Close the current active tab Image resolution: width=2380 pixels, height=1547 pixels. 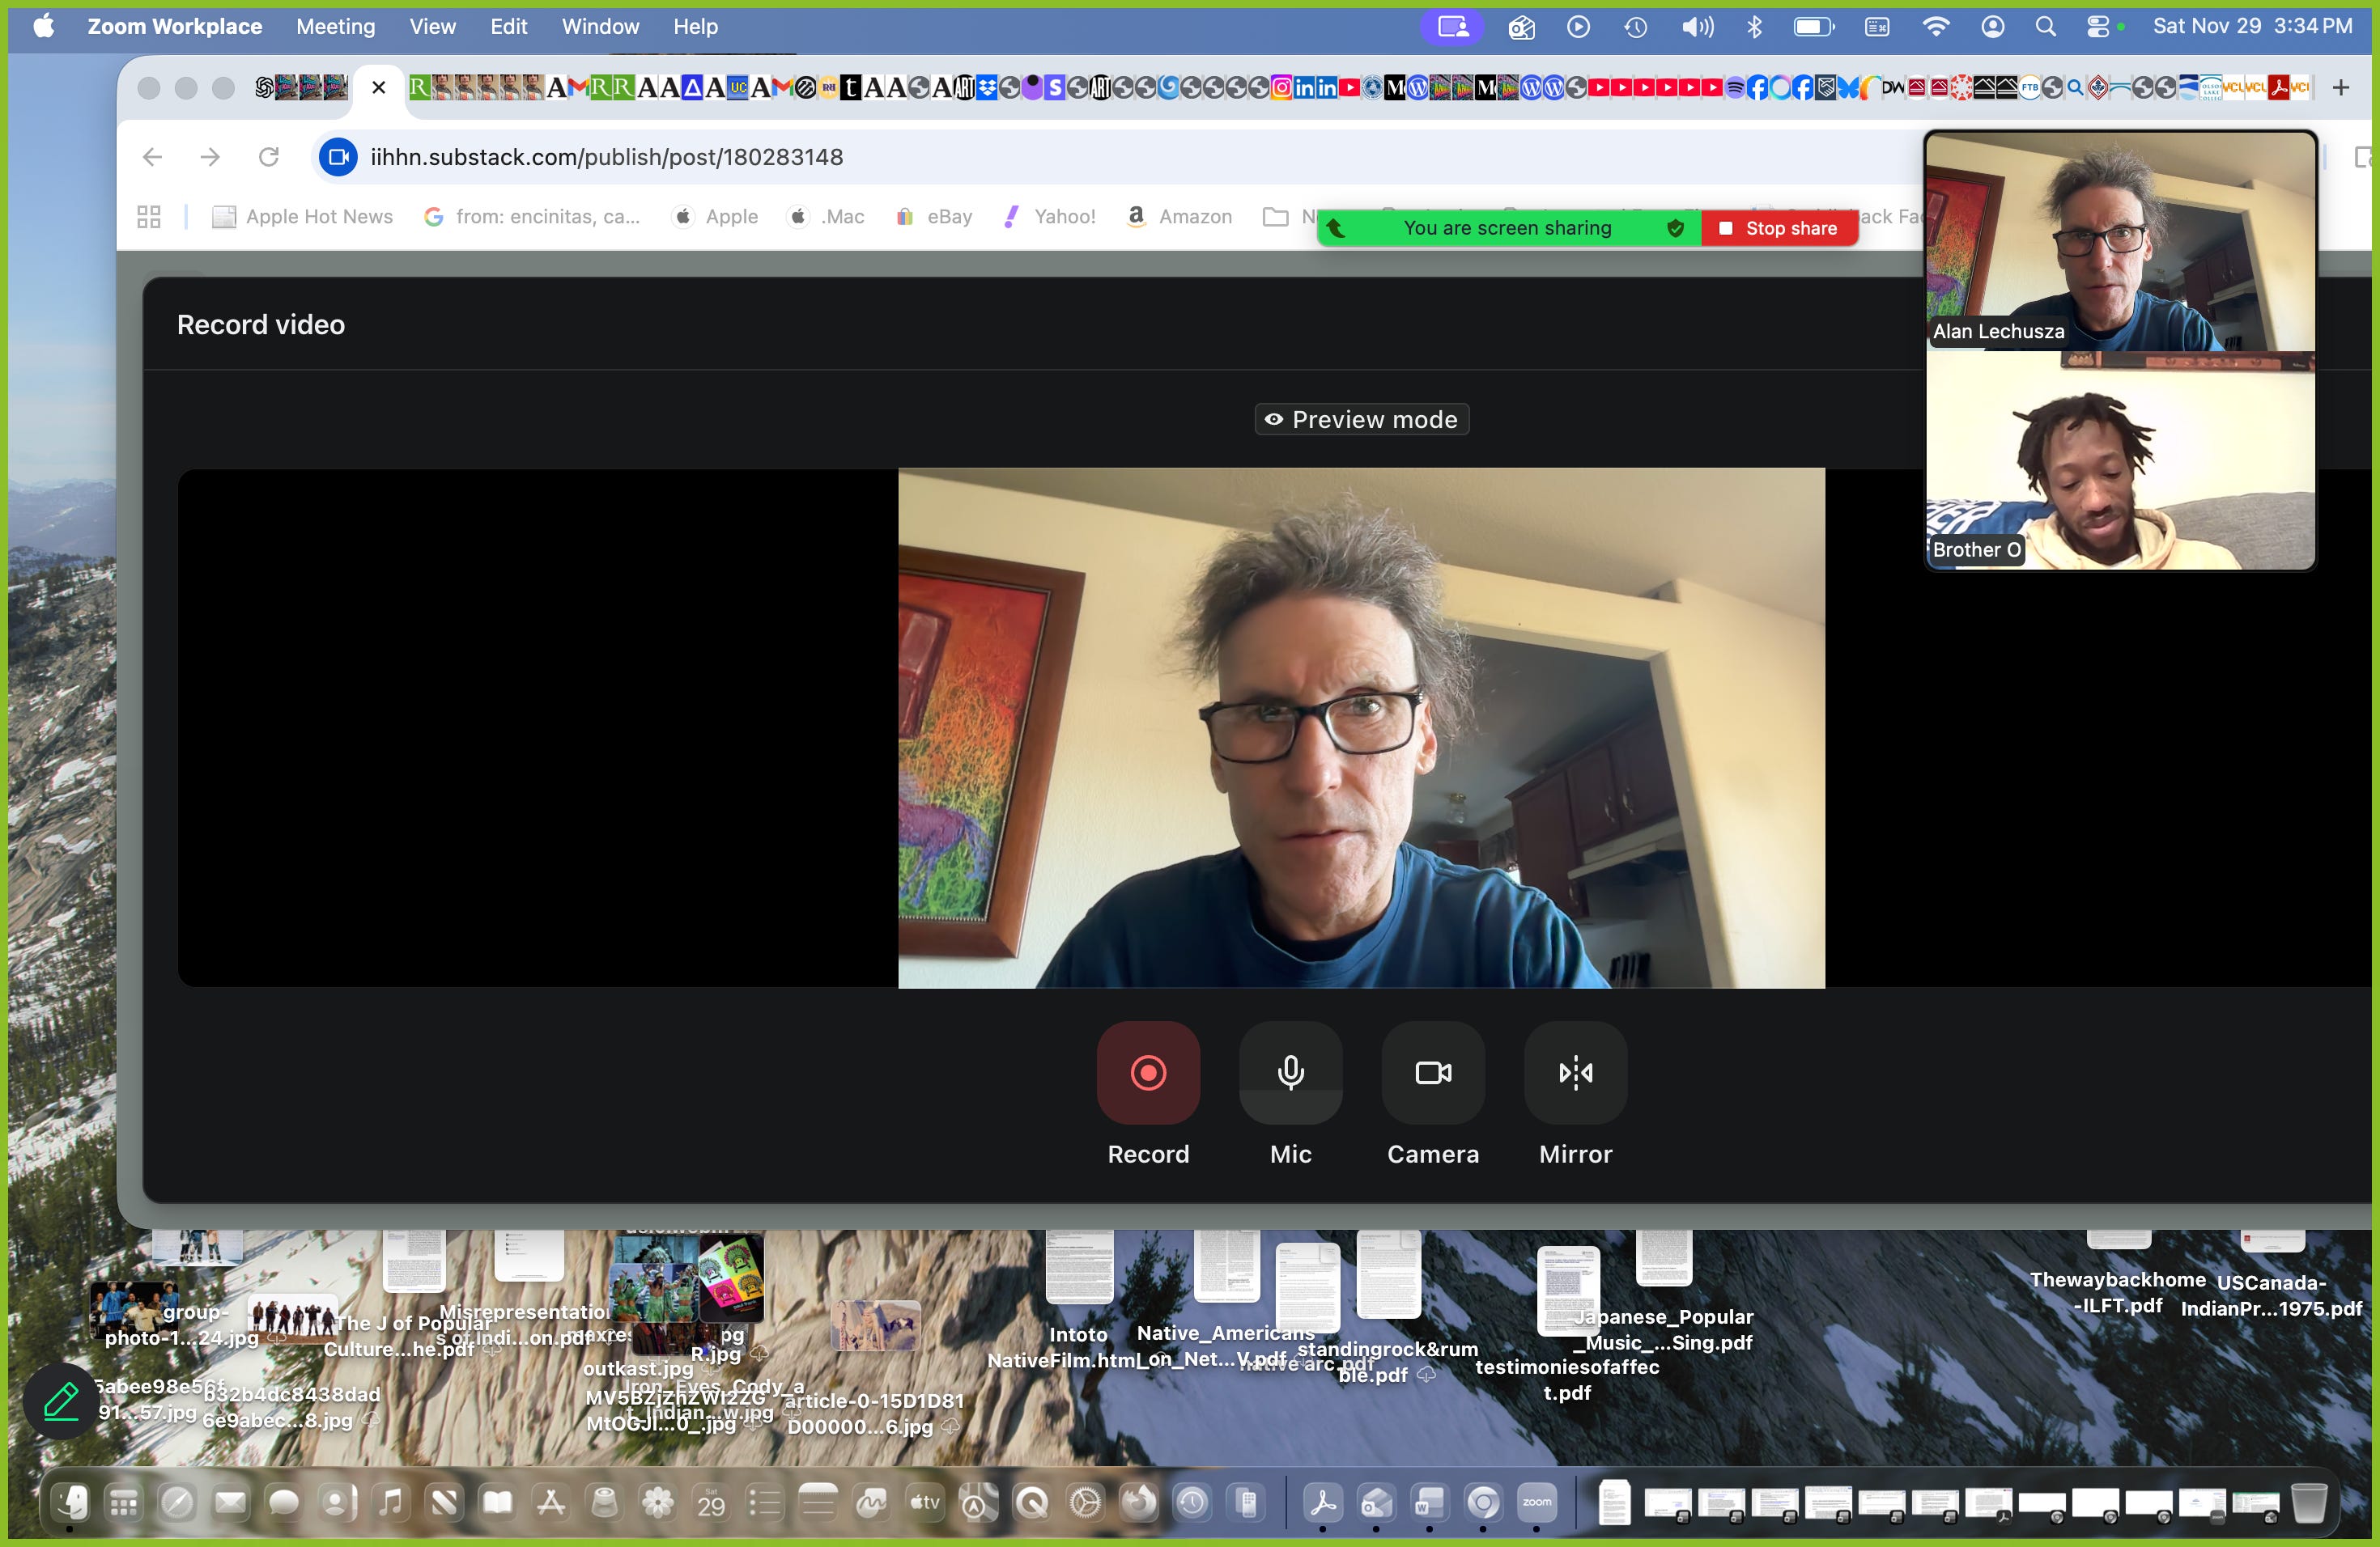(378, 88)
